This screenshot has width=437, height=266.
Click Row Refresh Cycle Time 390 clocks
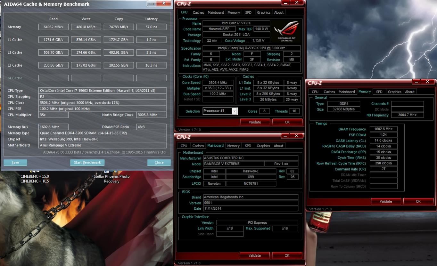[x=383, y=163]
